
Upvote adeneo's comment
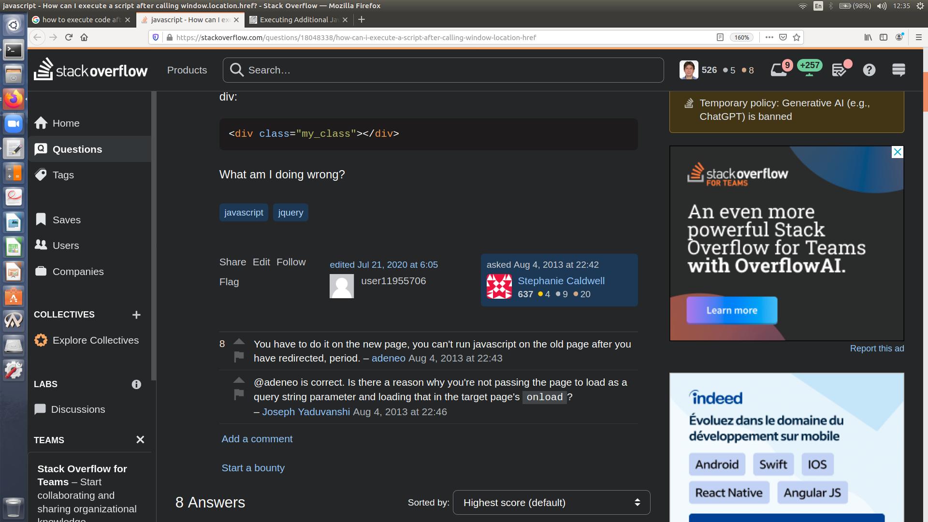[x=239, y=342]
